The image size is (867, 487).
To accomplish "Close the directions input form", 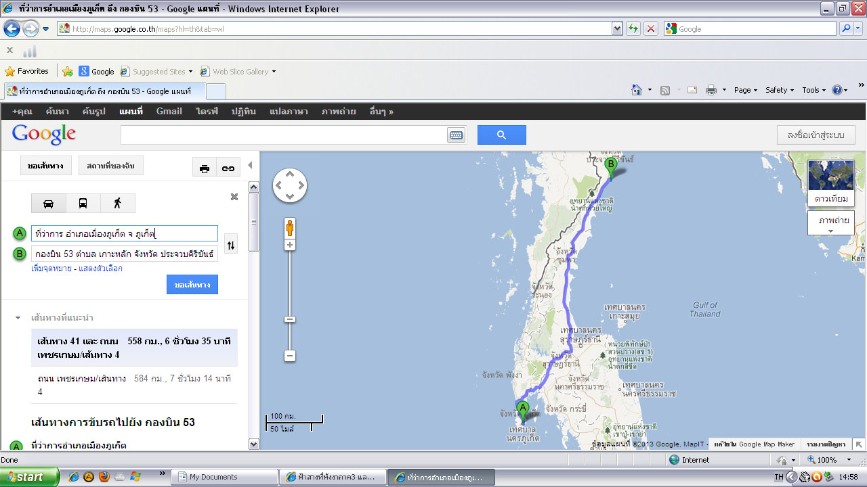I will click(x=234, y=197).
